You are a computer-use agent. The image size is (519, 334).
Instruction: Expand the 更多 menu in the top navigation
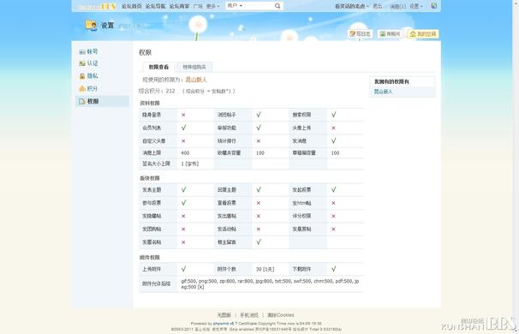pos(213,6)
